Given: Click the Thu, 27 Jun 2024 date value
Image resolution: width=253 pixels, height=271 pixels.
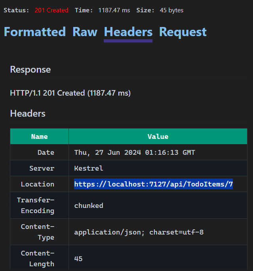Looking at the screenshot, I should click(x=135, y=152).
